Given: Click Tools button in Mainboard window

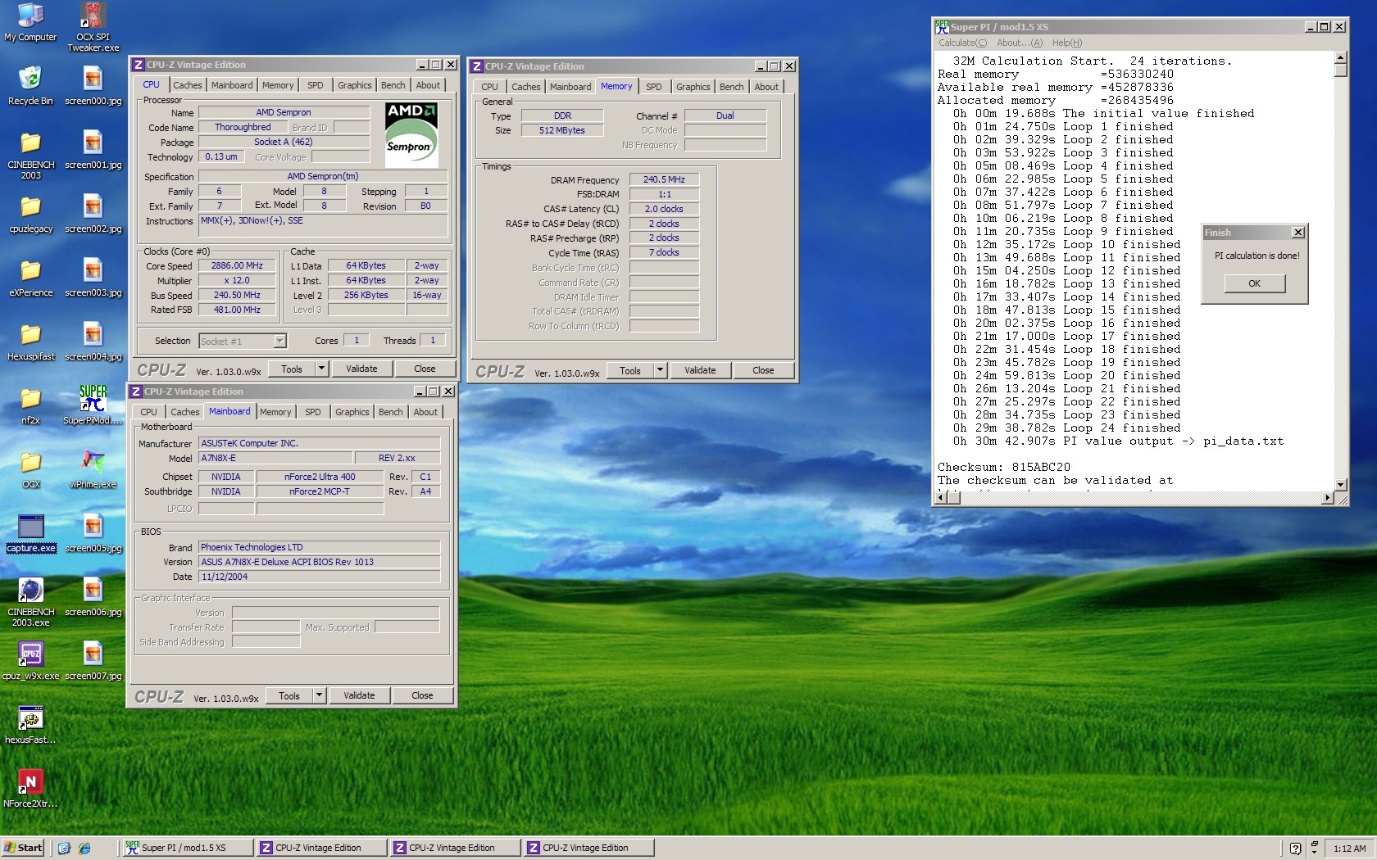Looking at the screenshot, I should pyautogui.click(x=289, y=695).
